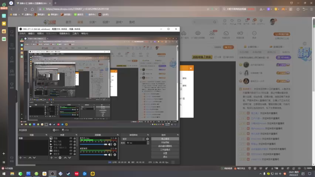Move scene up in OBS Scenes panel

[x=30, y=158]
